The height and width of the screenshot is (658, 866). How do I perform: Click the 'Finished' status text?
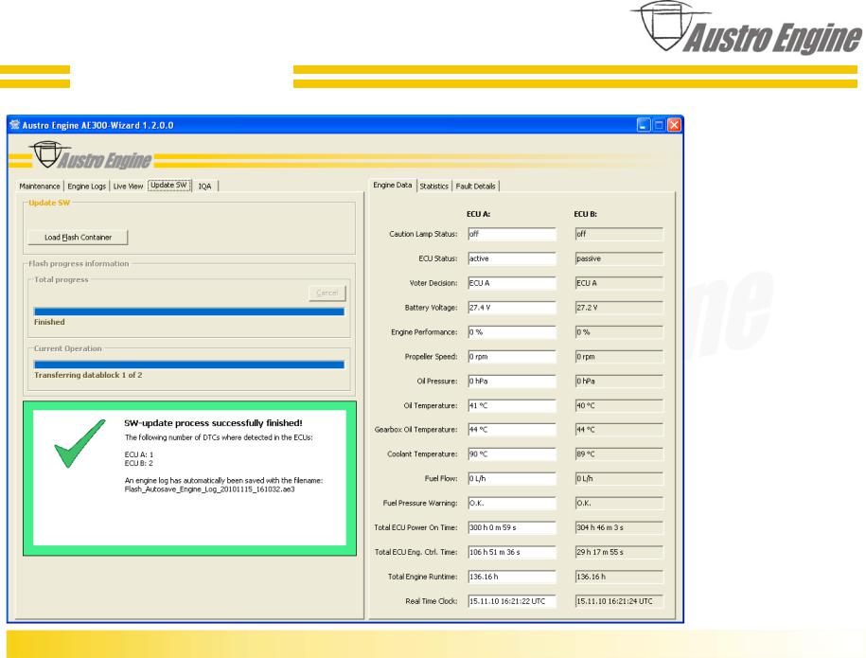49,322
